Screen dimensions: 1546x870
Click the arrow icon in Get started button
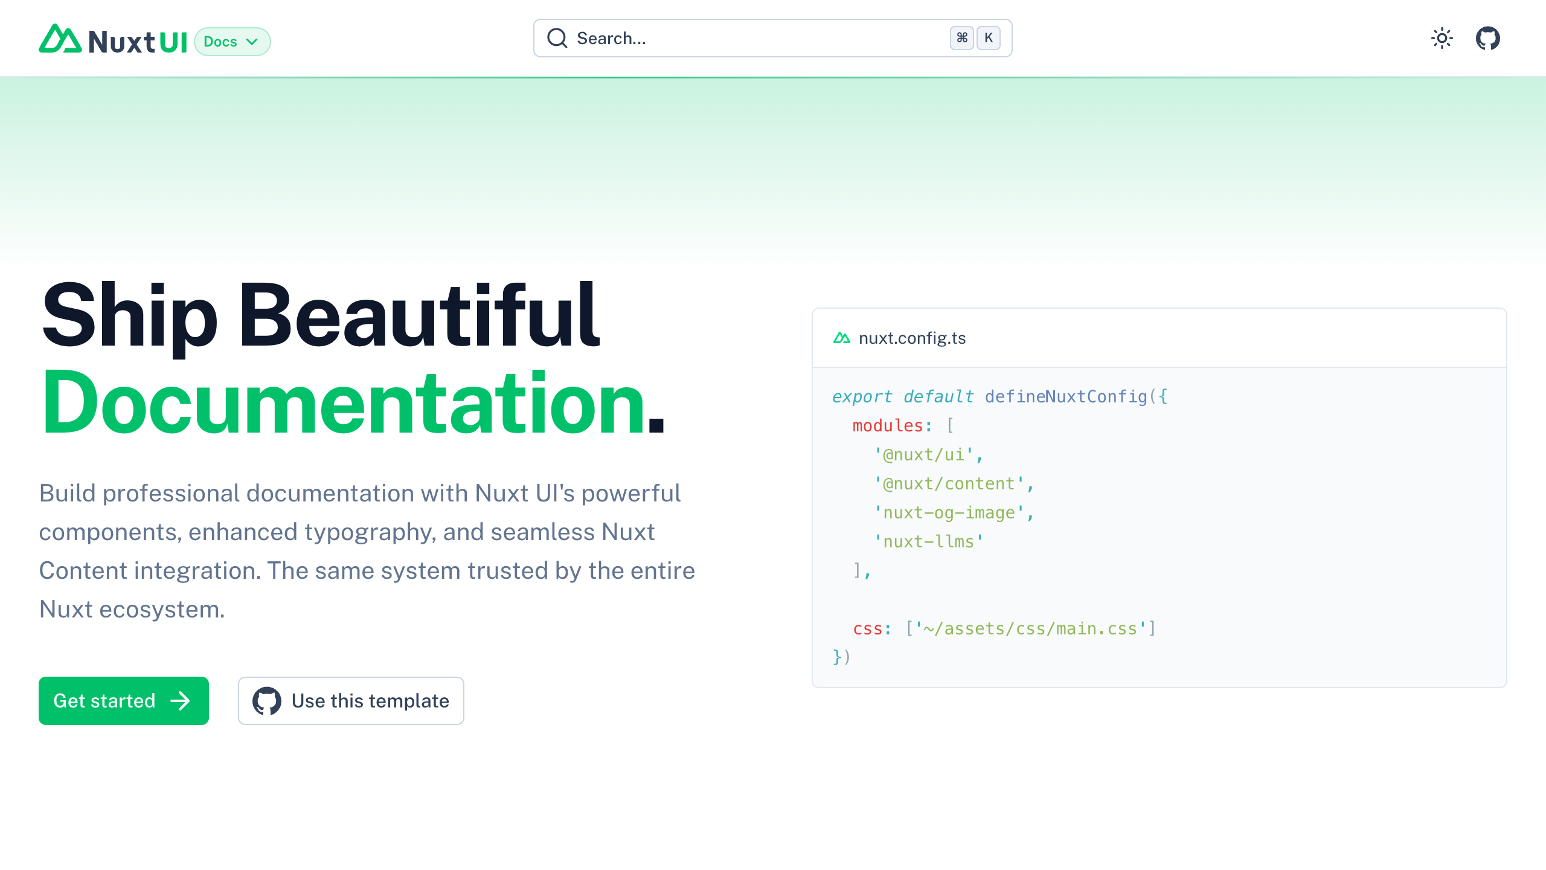click(179, 701)
